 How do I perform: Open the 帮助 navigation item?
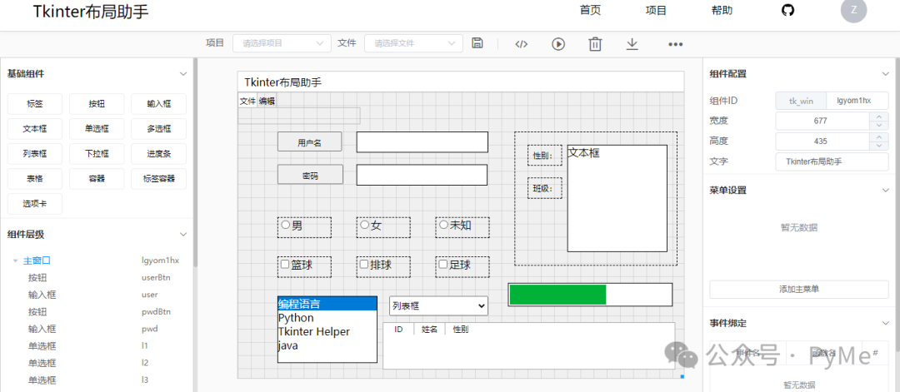click(722, 11)
